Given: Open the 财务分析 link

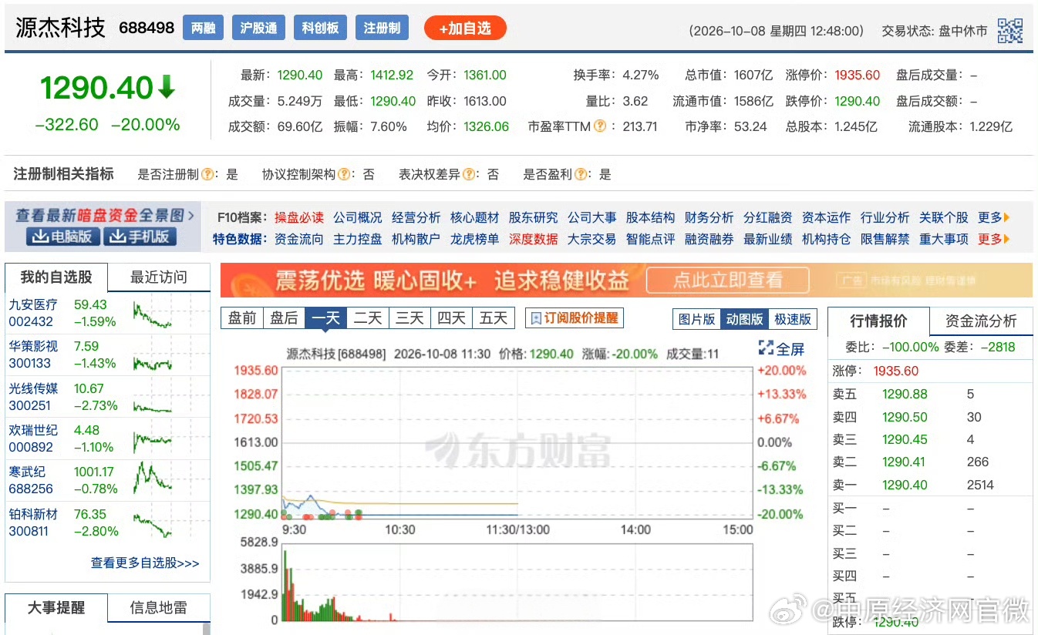Looking at the screenshot, I should [x=709, y=218].
